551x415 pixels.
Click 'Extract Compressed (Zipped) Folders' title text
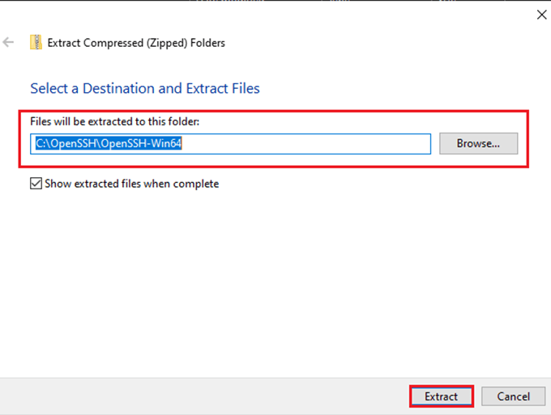(136, 43)
